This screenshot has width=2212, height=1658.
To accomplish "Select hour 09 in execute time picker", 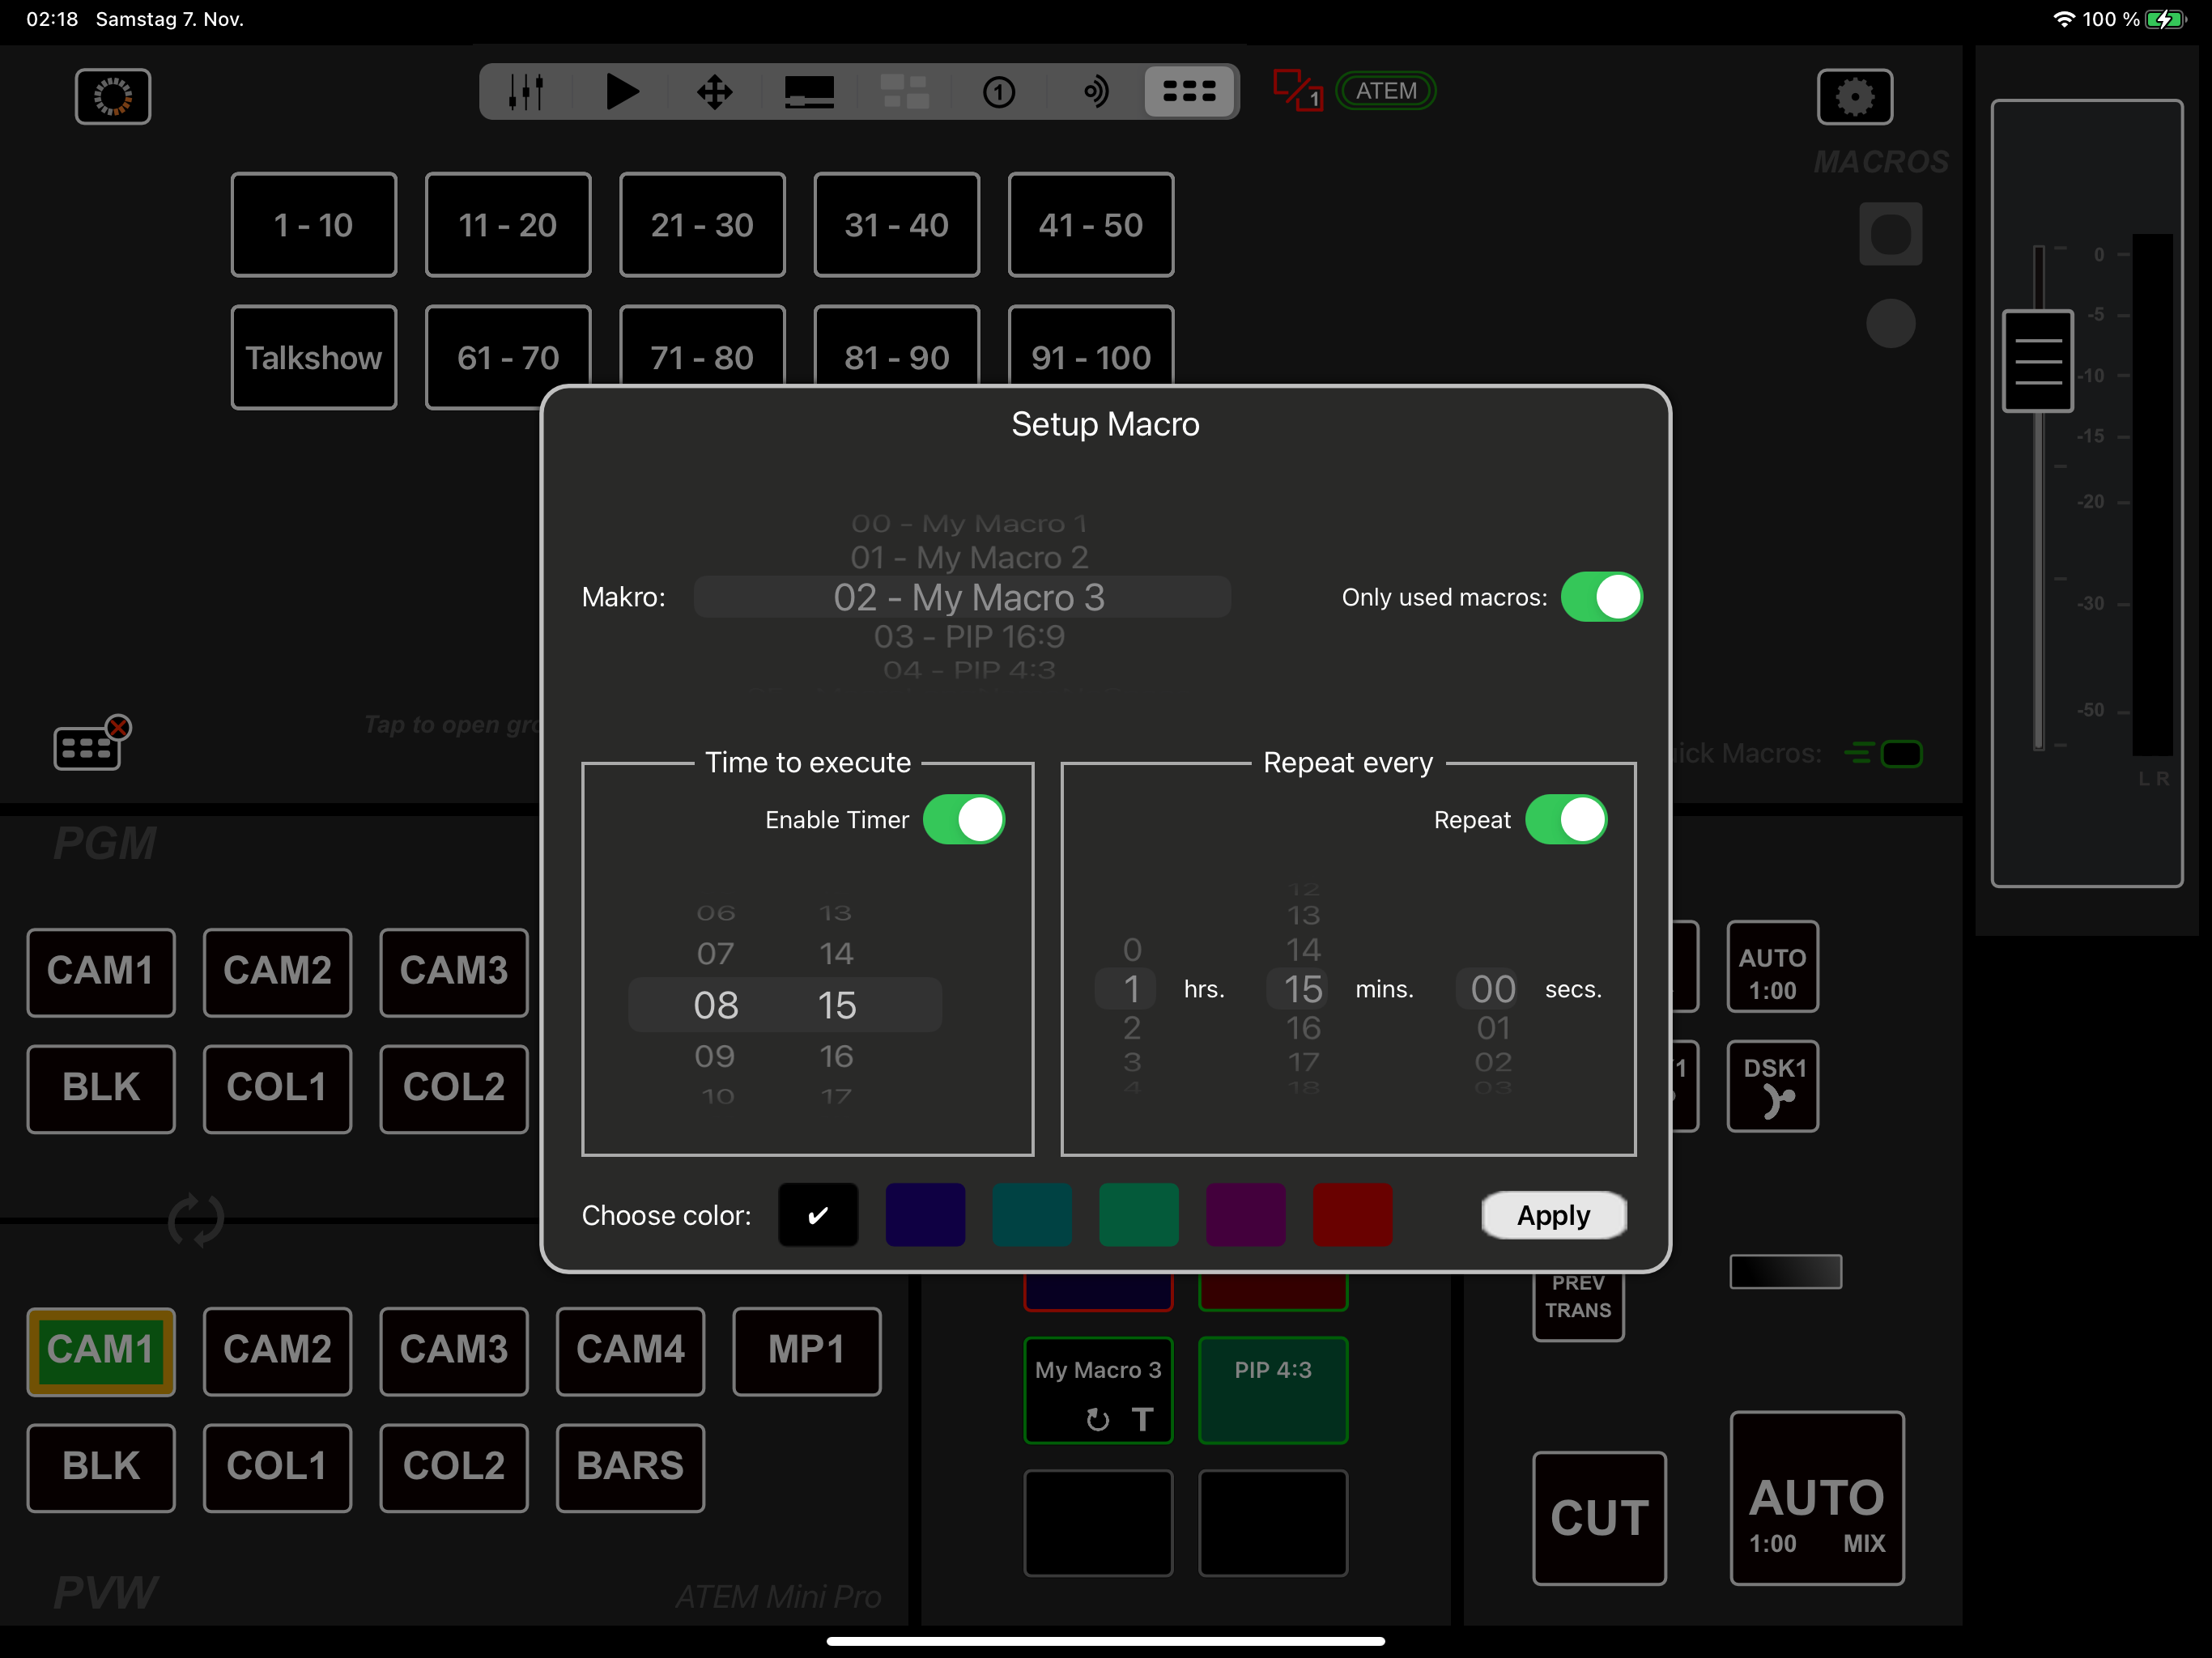I will point(715,1056).
